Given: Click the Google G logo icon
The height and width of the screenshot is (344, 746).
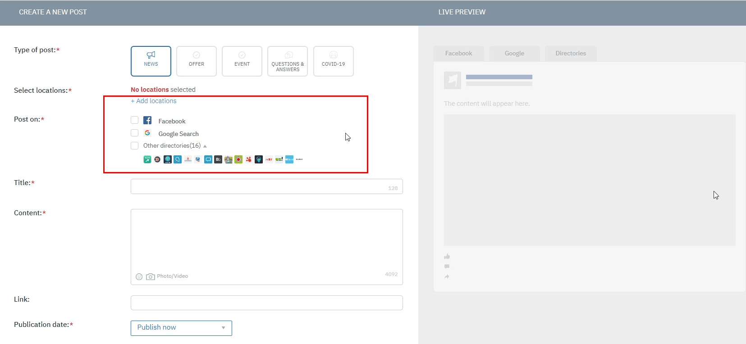Looking at the screenshot, I should point(147,133).
